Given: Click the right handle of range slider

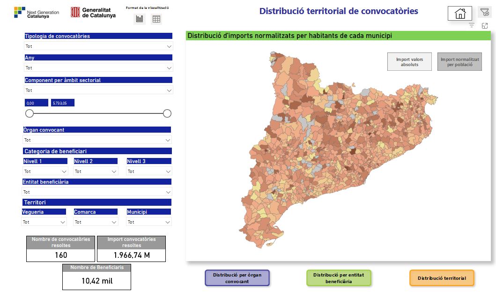Looking at the screenshot, I should point(167,113).
